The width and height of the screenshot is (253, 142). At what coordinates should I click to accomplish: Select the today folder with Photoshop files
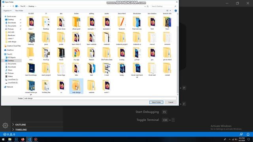click(x=122, y=69)
